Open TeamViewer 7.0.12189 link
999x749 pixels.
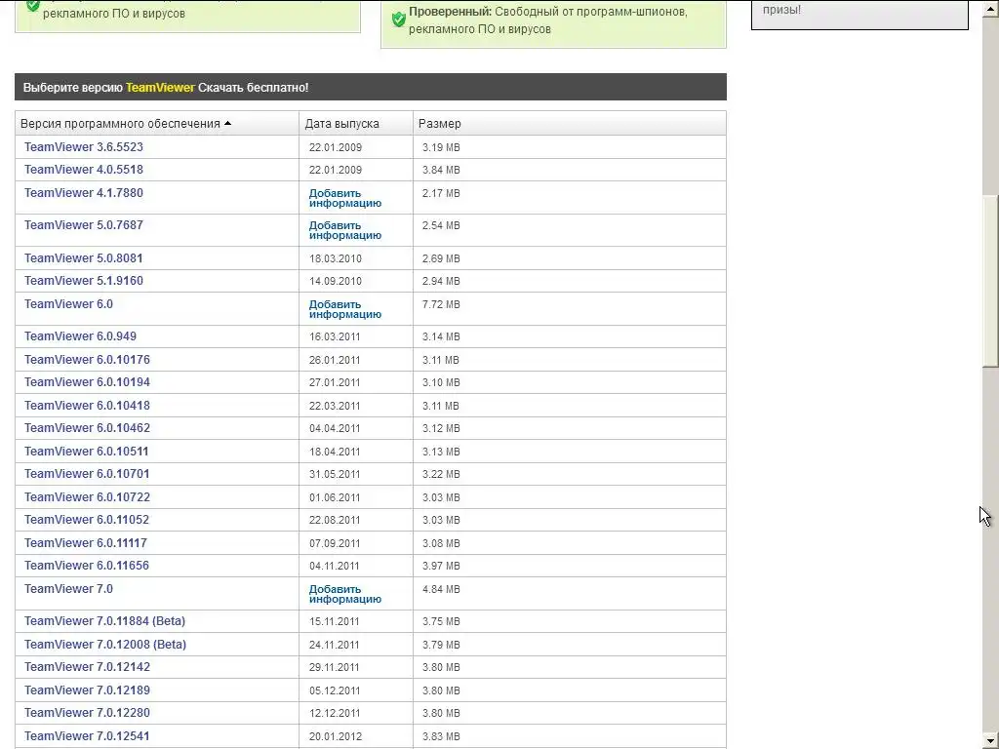coord(87,690)
